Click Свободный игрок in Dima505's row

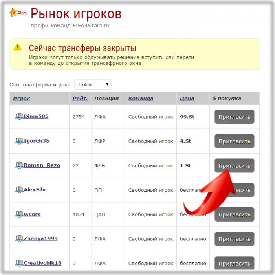150,117
